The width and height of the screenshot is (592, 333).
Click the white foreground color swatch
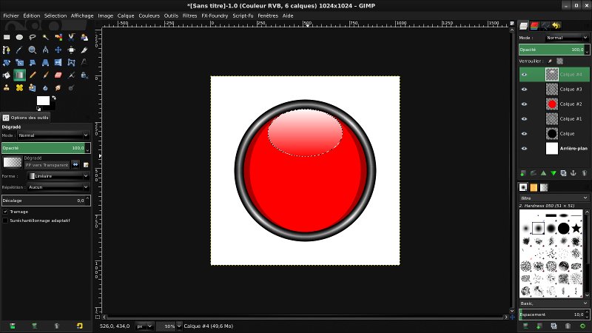coord(43,101)
